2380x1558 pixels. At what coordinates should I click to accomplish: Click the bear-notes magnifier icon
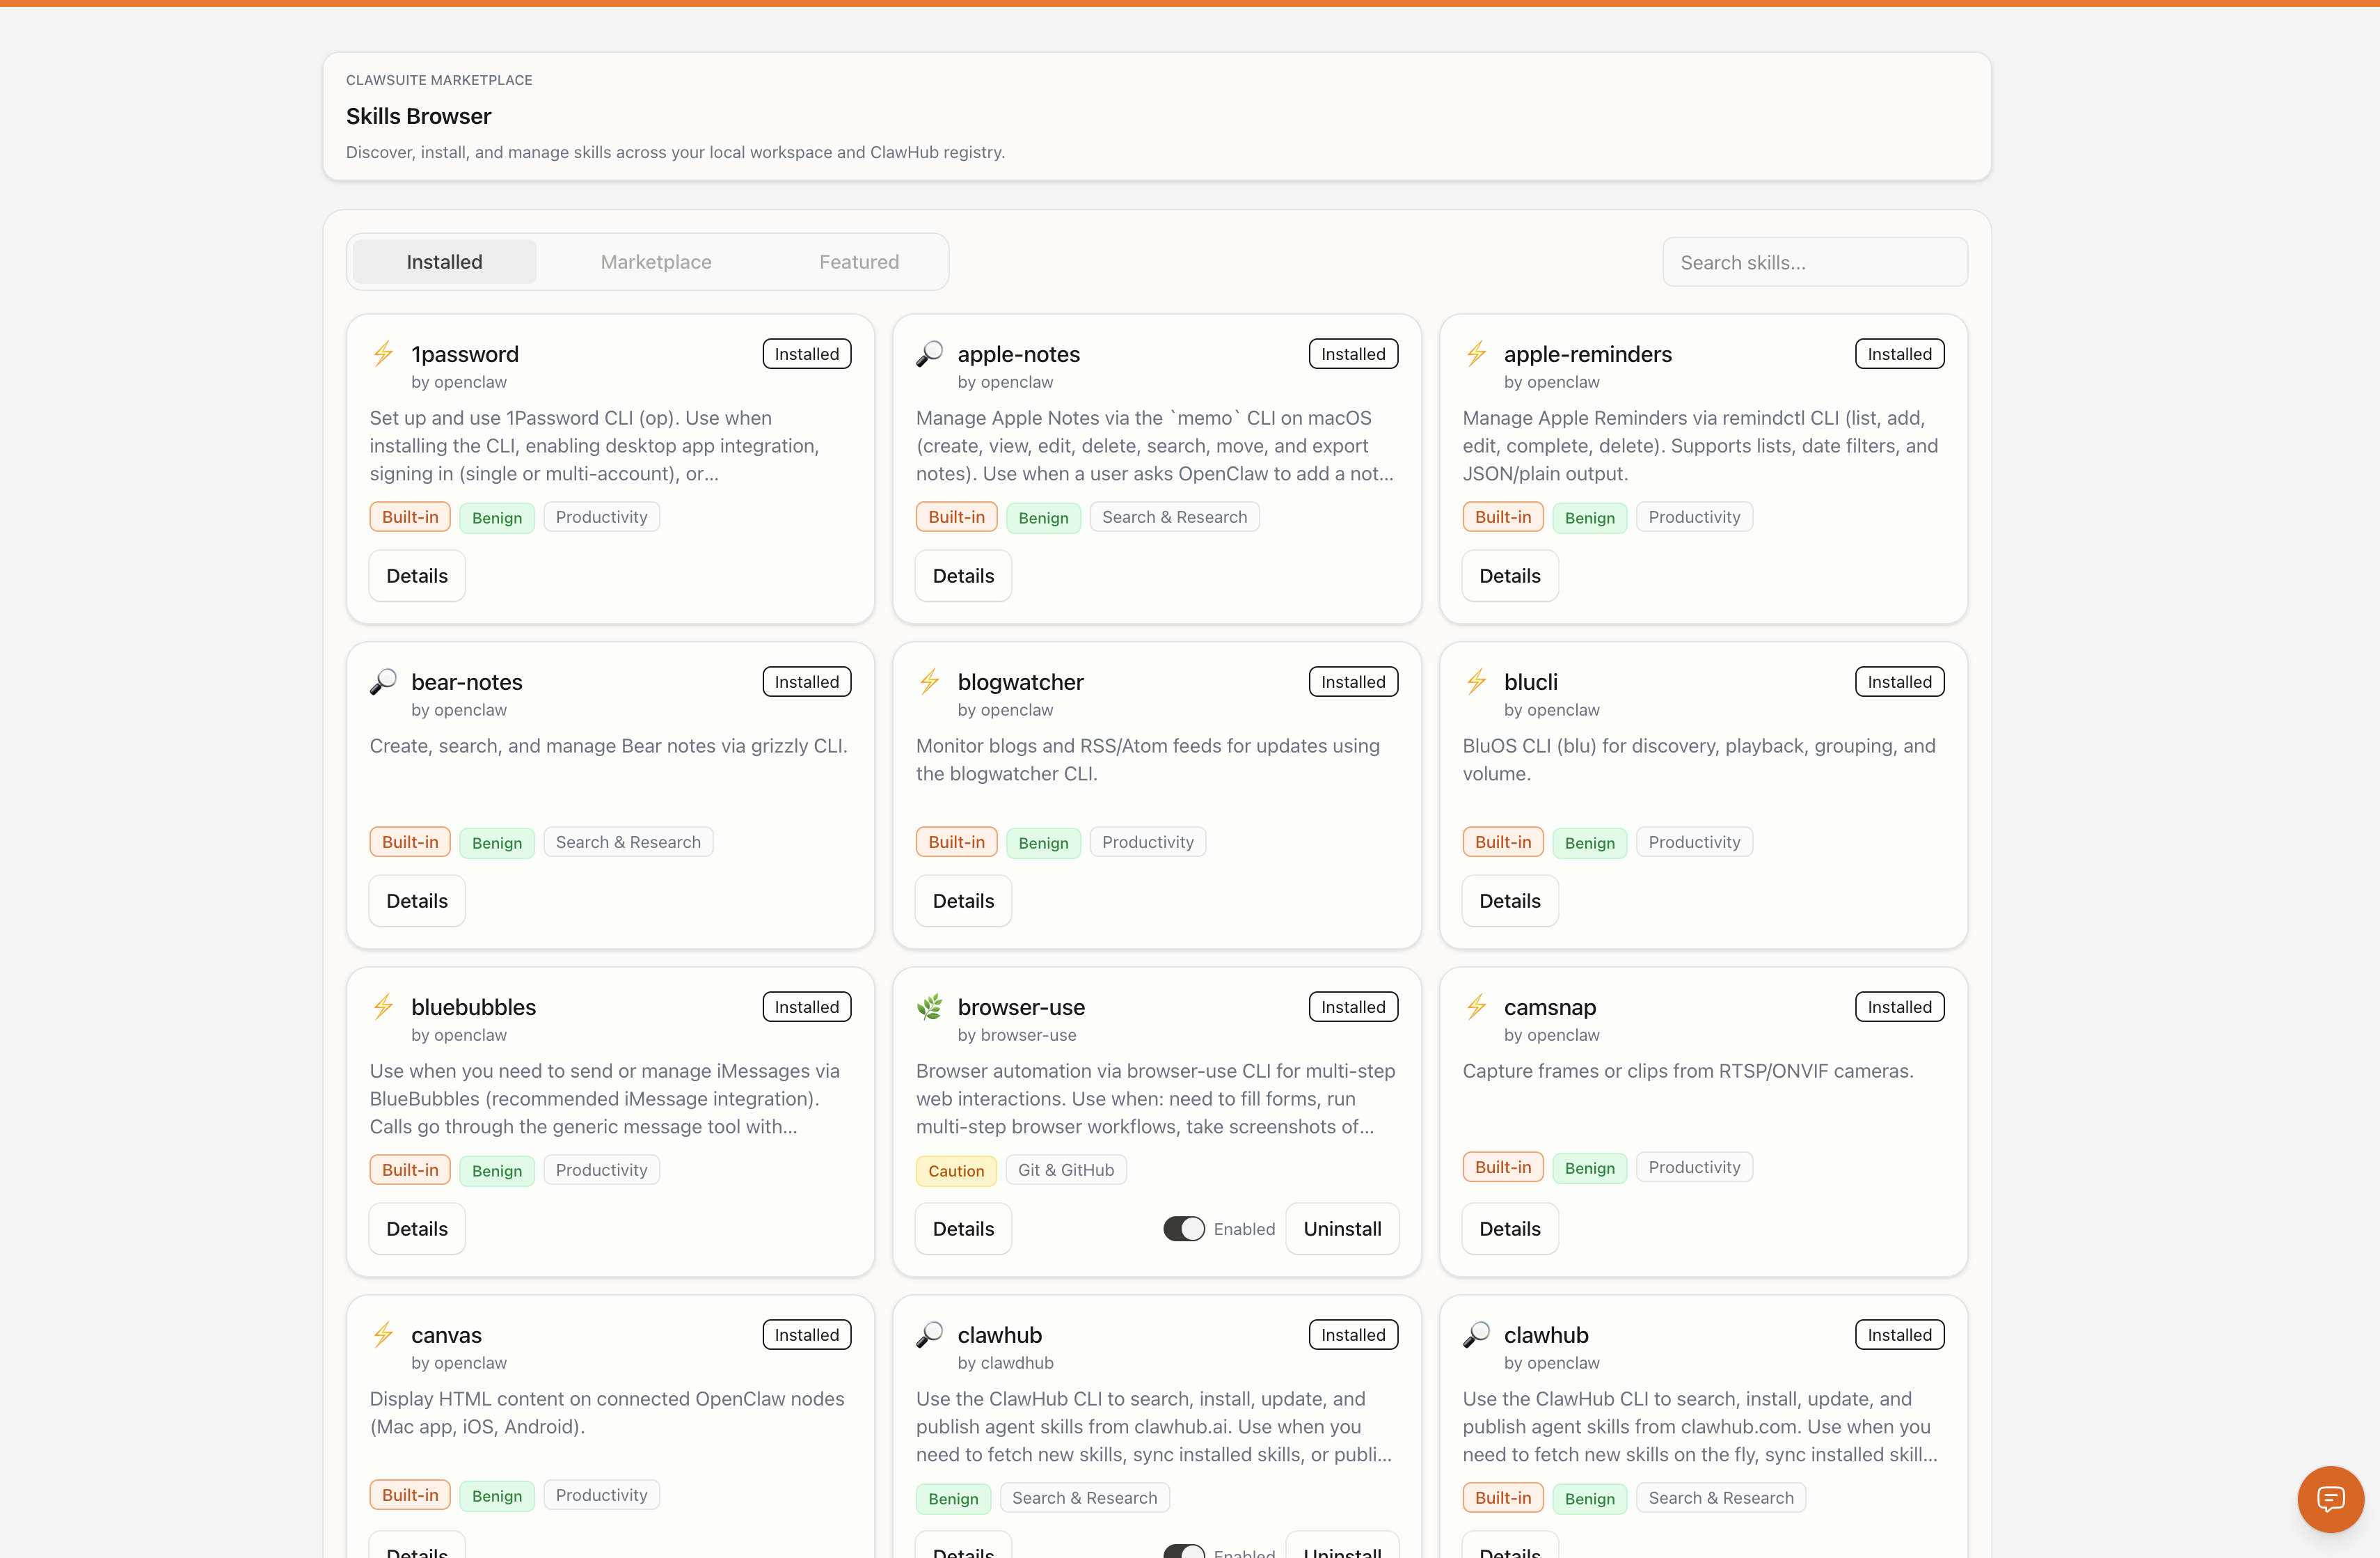(x=383, y=682)
